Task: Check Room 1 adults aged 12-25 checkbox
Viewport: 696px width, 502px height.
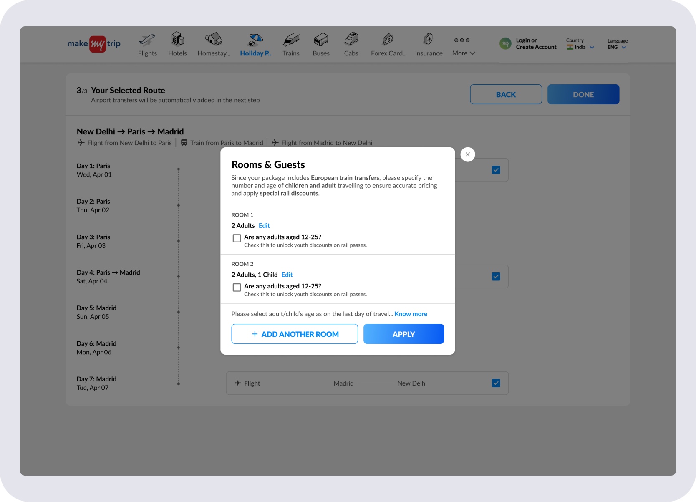Action: (237, 238)
